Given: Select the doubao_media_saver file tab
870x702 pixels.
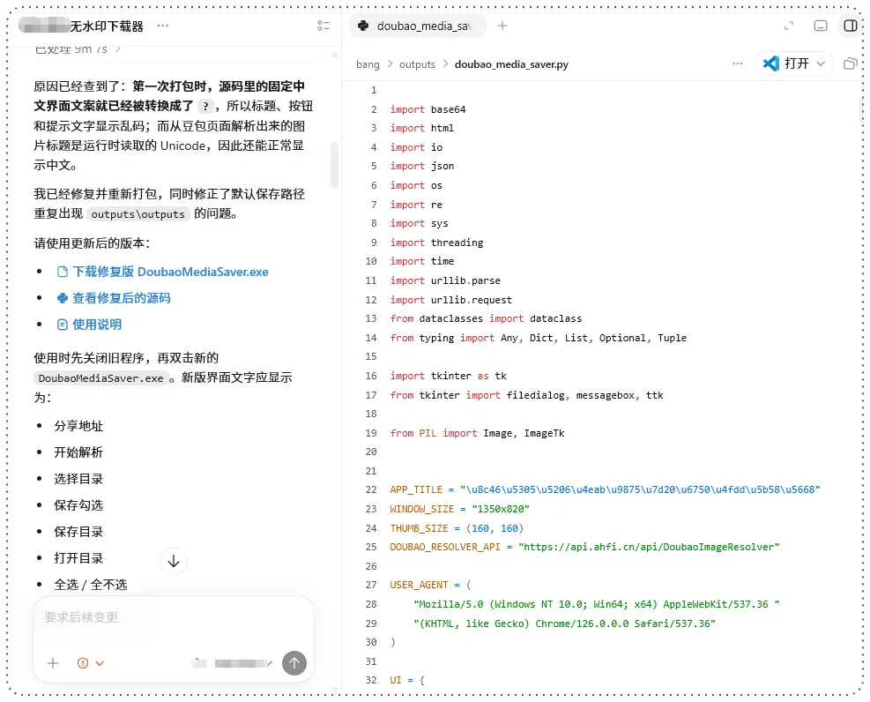Looking at the screenshot, I should (x=418, y=26).
